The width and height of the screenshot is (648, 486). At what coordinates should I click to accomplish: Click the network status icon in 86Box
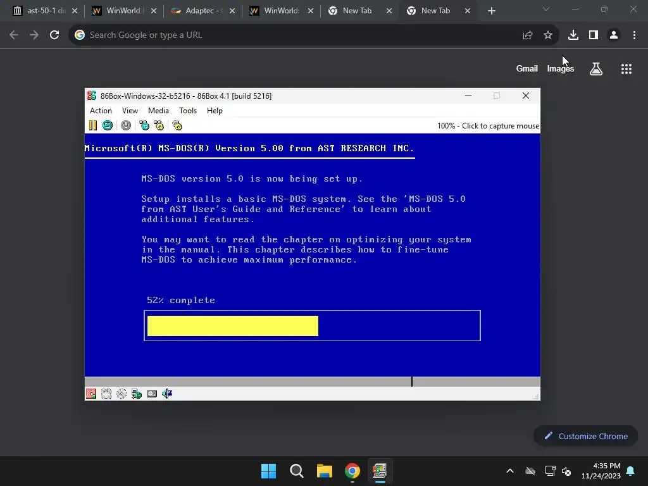(x=137, y=394)
